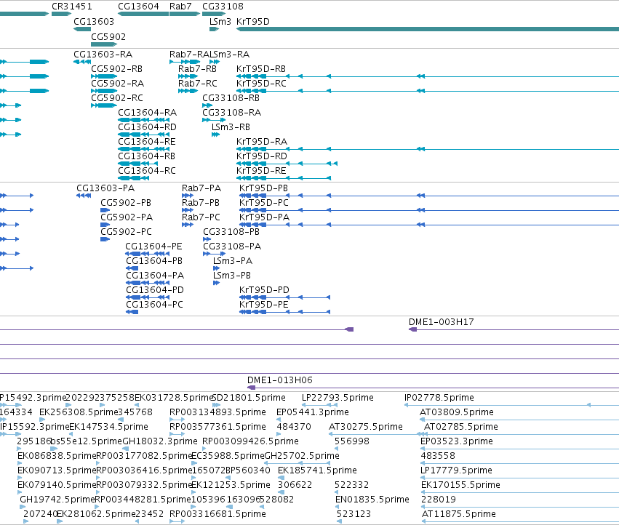This screenshot has height=525, width=619.
Task: Click protein CG5902-PB
Action: coord(126,202)
